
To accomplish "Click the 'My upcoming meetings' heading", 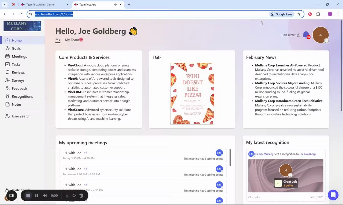I will [x=83, y=143].
